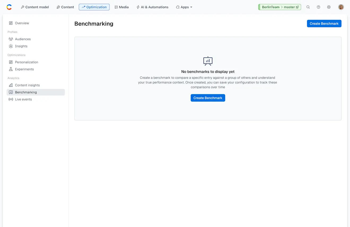Click the rocket icon in the environment badge

(x=297, y=7)
